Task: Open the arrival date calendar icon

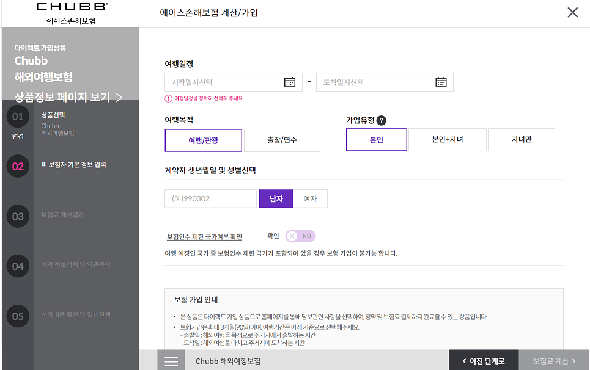Action: (441, 82)
